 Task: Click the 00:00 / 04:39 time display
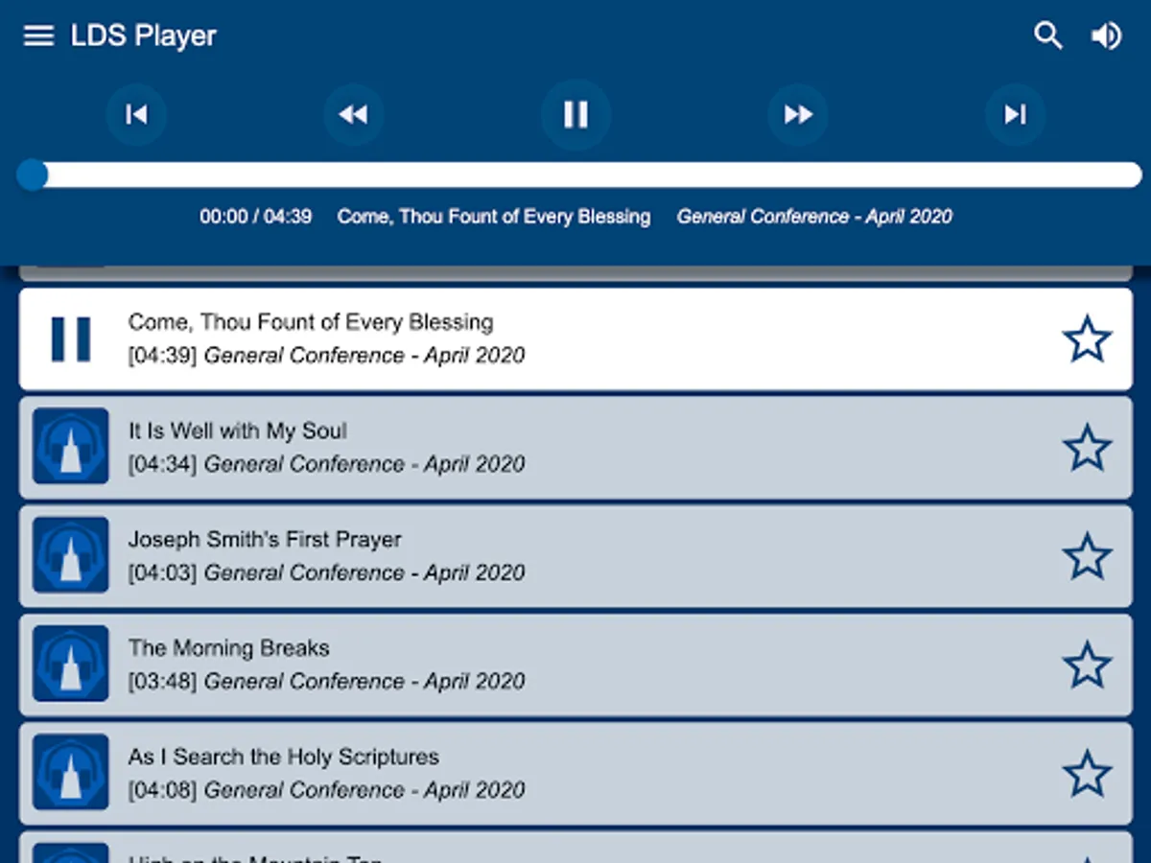[x=255, y=217]
